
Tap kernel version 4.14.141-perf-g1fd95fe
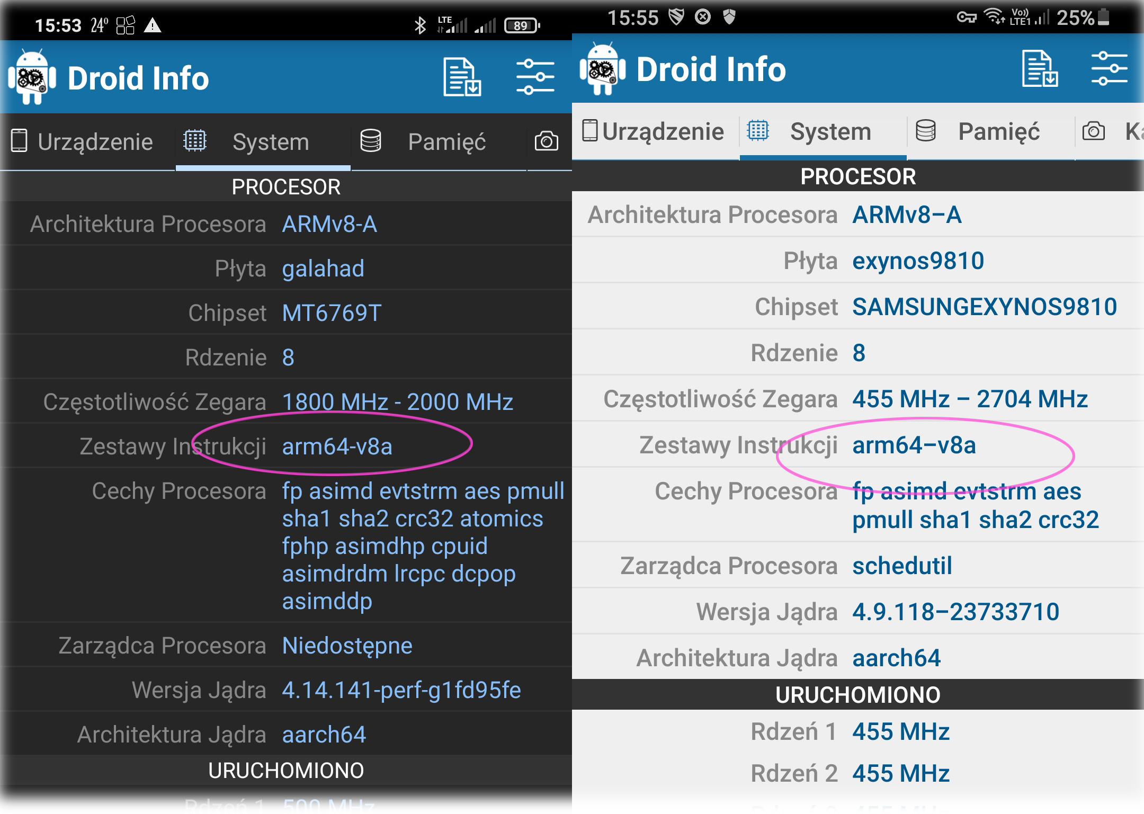coord(401,690)
